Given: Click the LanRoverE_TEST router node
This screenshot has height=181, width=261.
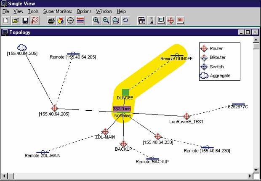Looking at the screenshot, I should click(x=186, y=116).
